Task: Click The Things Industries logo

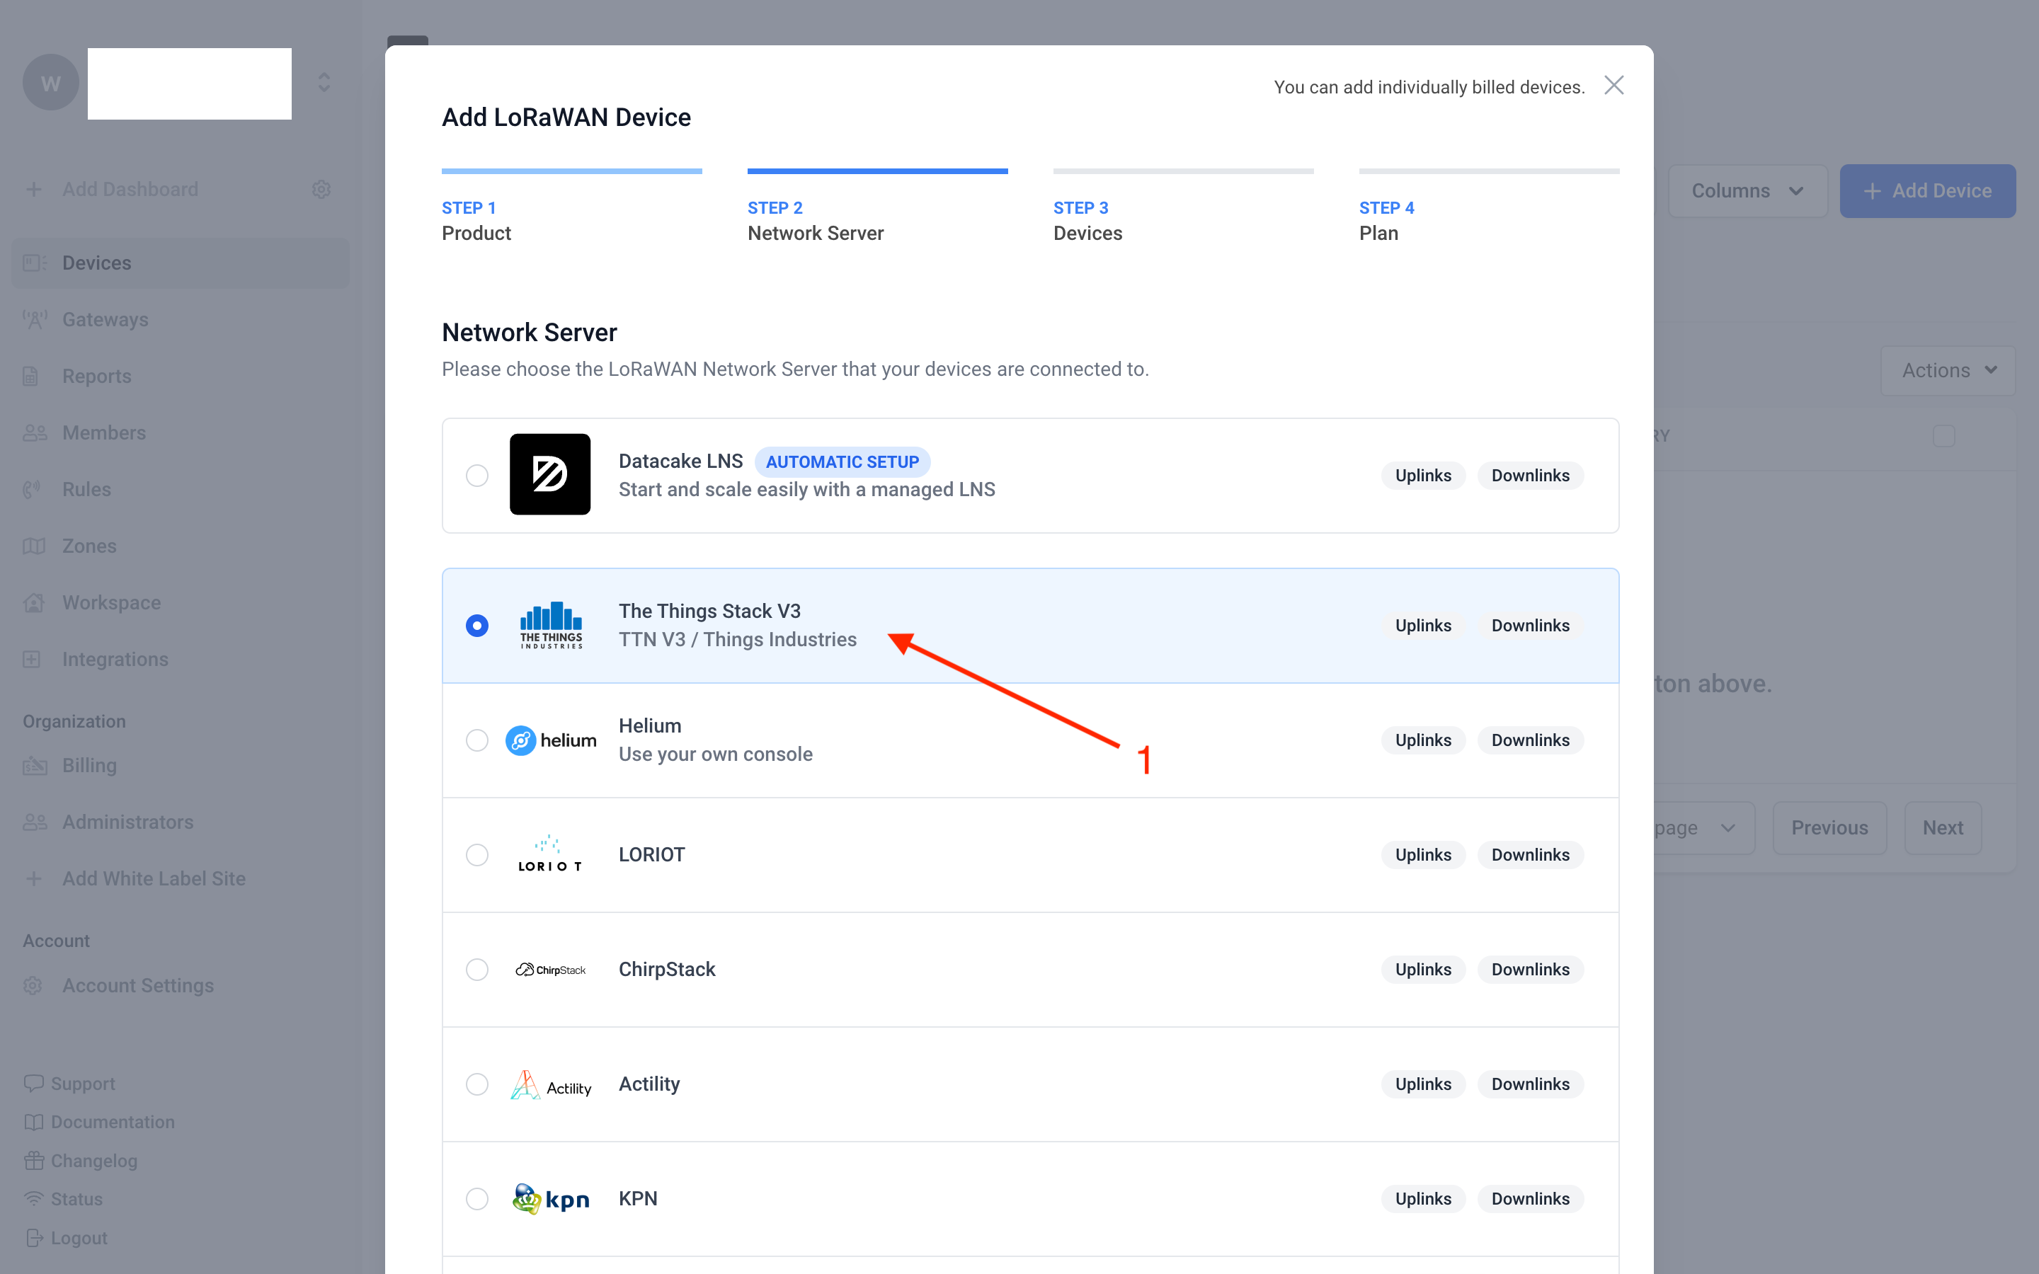Action: coord(551,625)
